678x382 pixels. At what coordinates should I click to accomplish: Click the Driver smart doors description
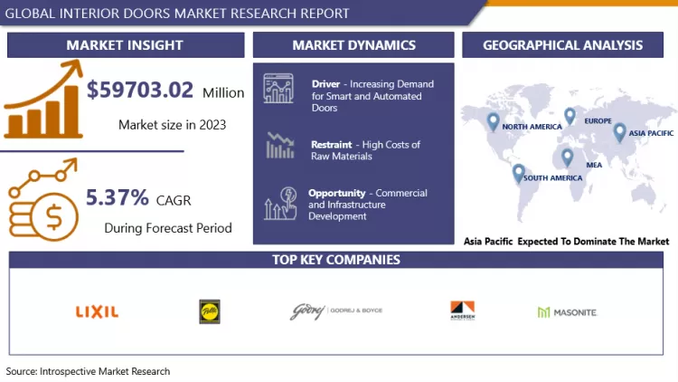tap(372, 96)
